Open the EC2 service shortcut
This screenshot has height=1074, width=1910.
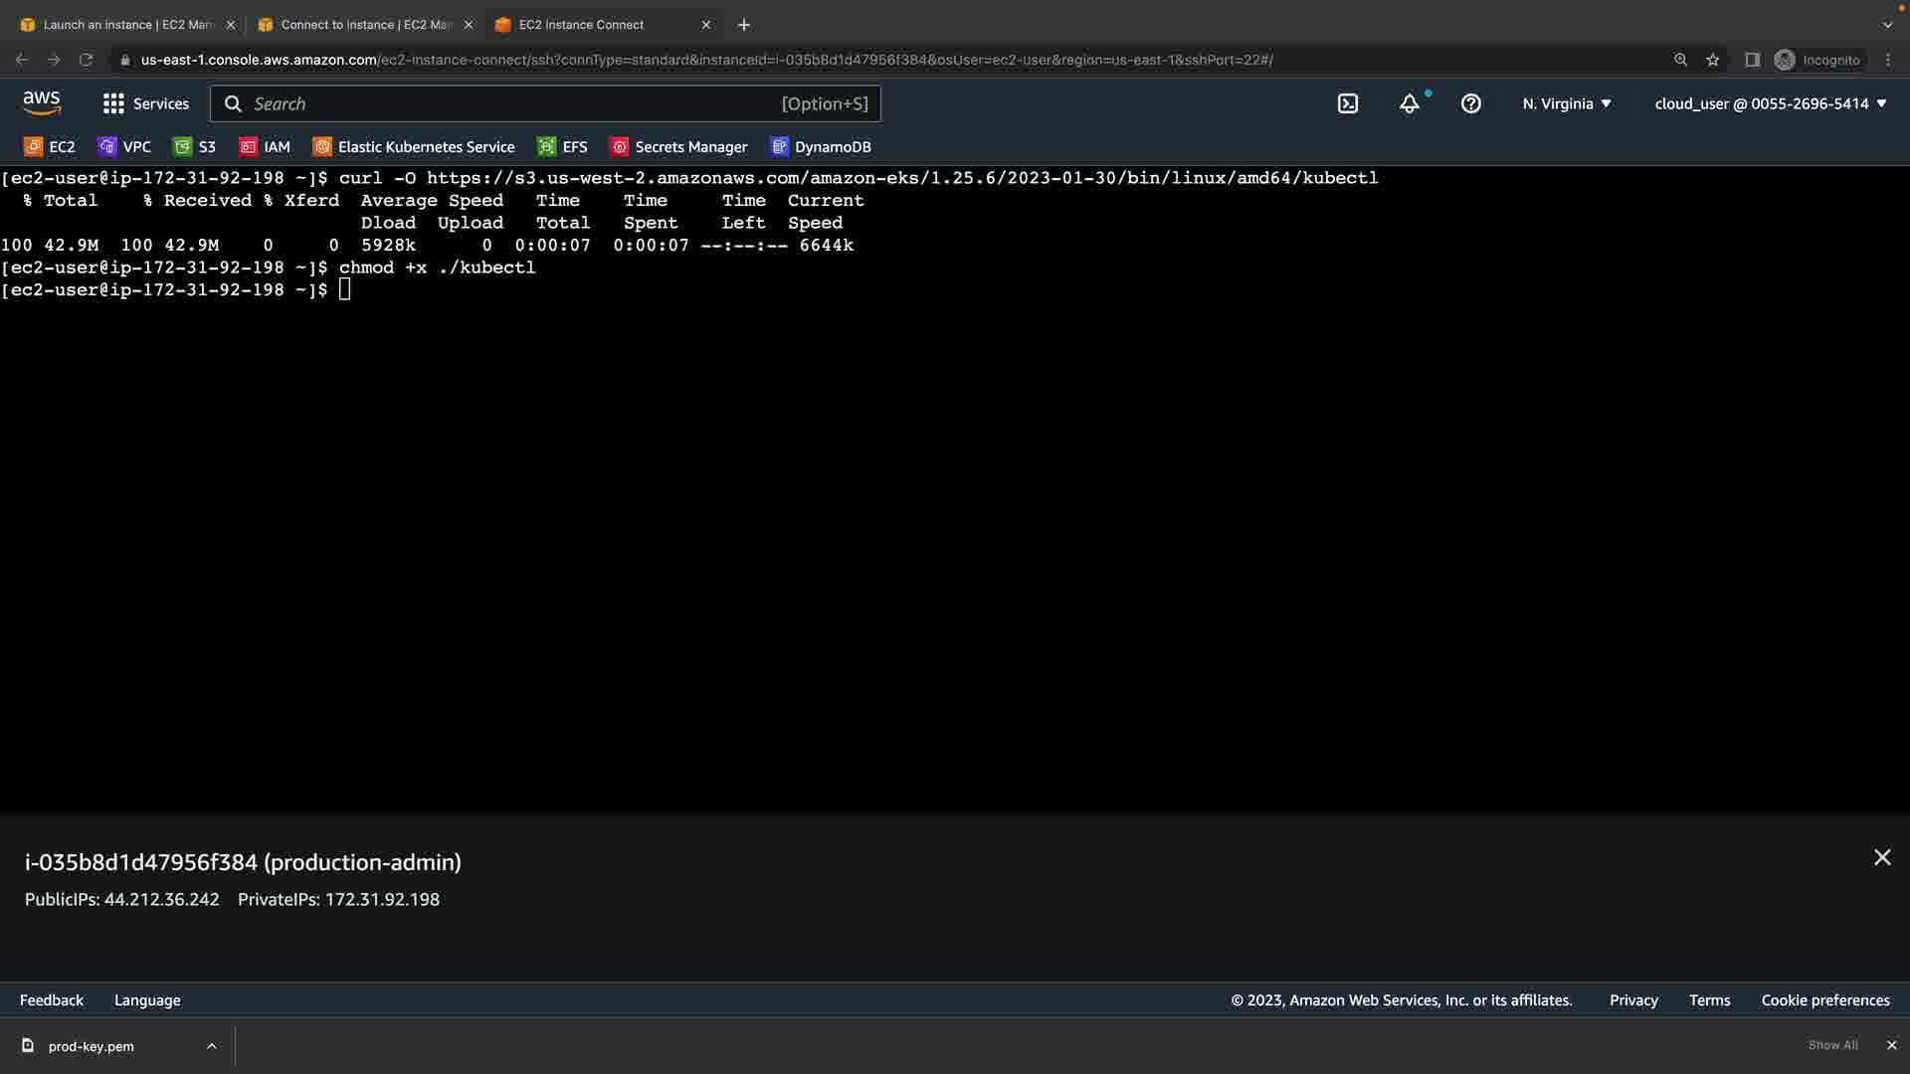[x=50, y=147]
